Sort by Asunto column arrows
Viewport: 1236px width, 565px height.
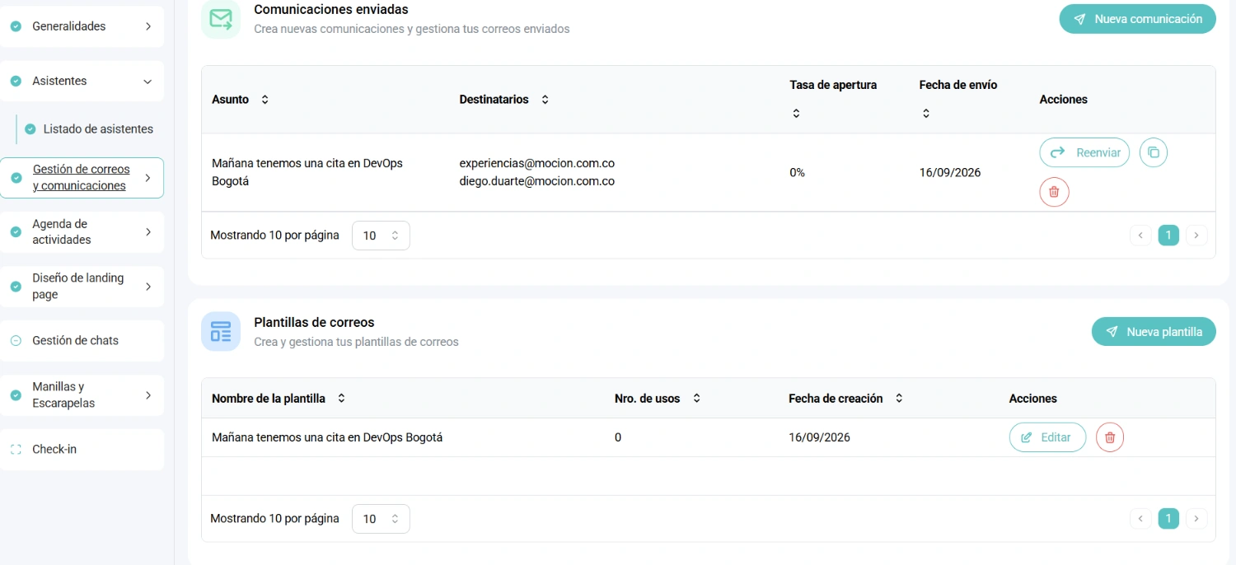(x=265, y=100)
